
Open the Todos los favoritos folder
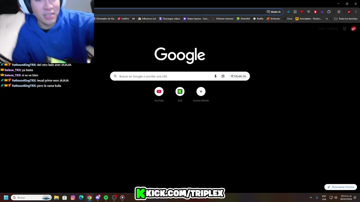pos(346,19)
